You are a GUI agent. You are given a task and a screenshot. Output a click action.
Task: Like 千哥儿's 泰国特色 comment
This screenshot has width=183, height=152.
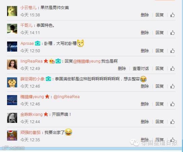pyautogui.click(x=173, y=32)
